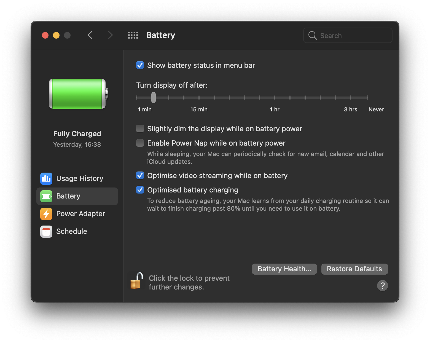Viewport: 430px width, 343px height.
Task: Click the magnifying glass search icon
Action: pos(312,35)
